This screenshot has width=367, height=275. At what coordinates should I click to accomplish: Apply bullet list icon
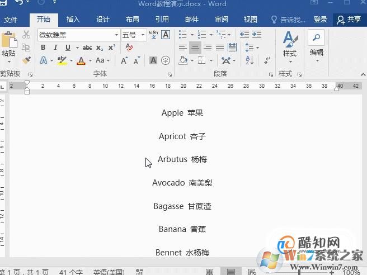[183, 35]
